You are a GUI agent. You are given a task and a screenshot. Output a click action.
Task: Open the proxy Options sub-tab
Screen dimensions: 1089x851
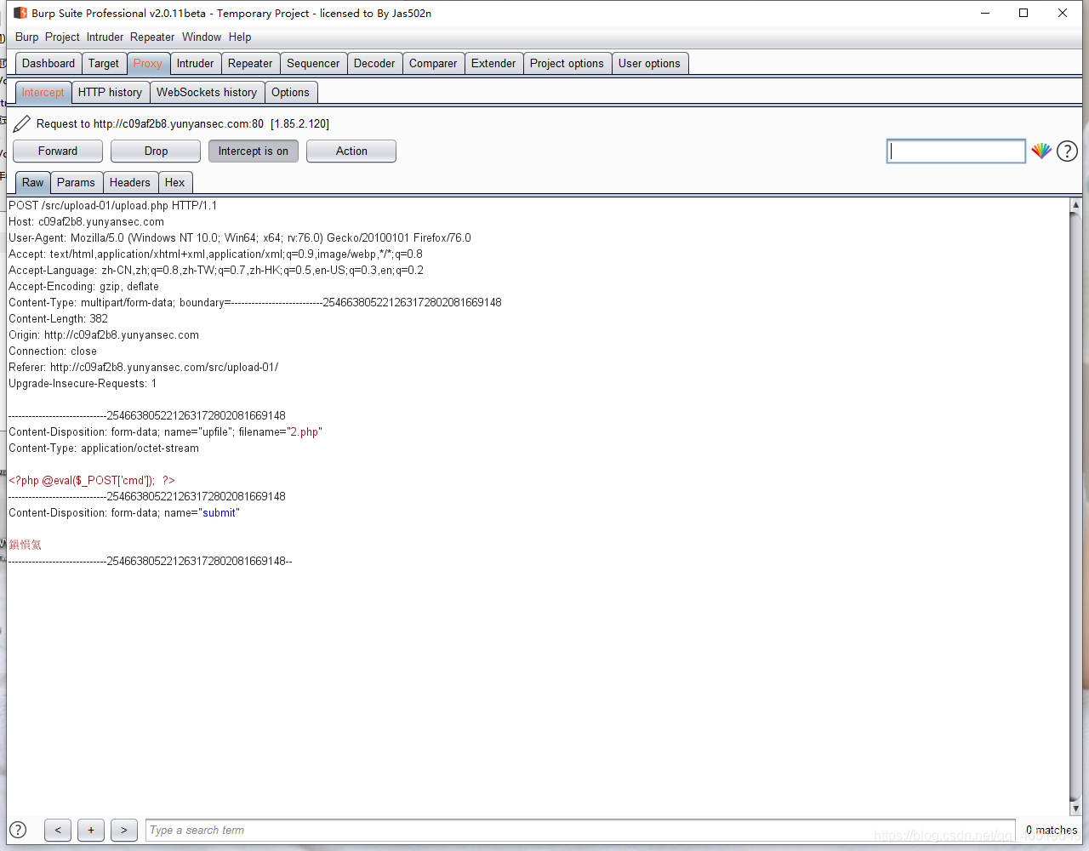click(290, 93)
